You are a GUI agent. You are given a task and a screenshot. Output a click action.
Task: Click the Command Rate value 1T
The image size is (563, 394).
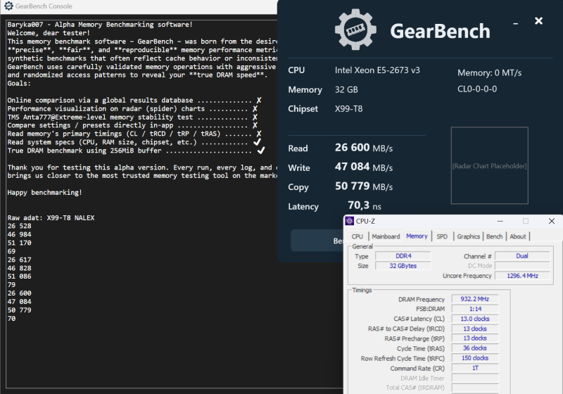474,368
